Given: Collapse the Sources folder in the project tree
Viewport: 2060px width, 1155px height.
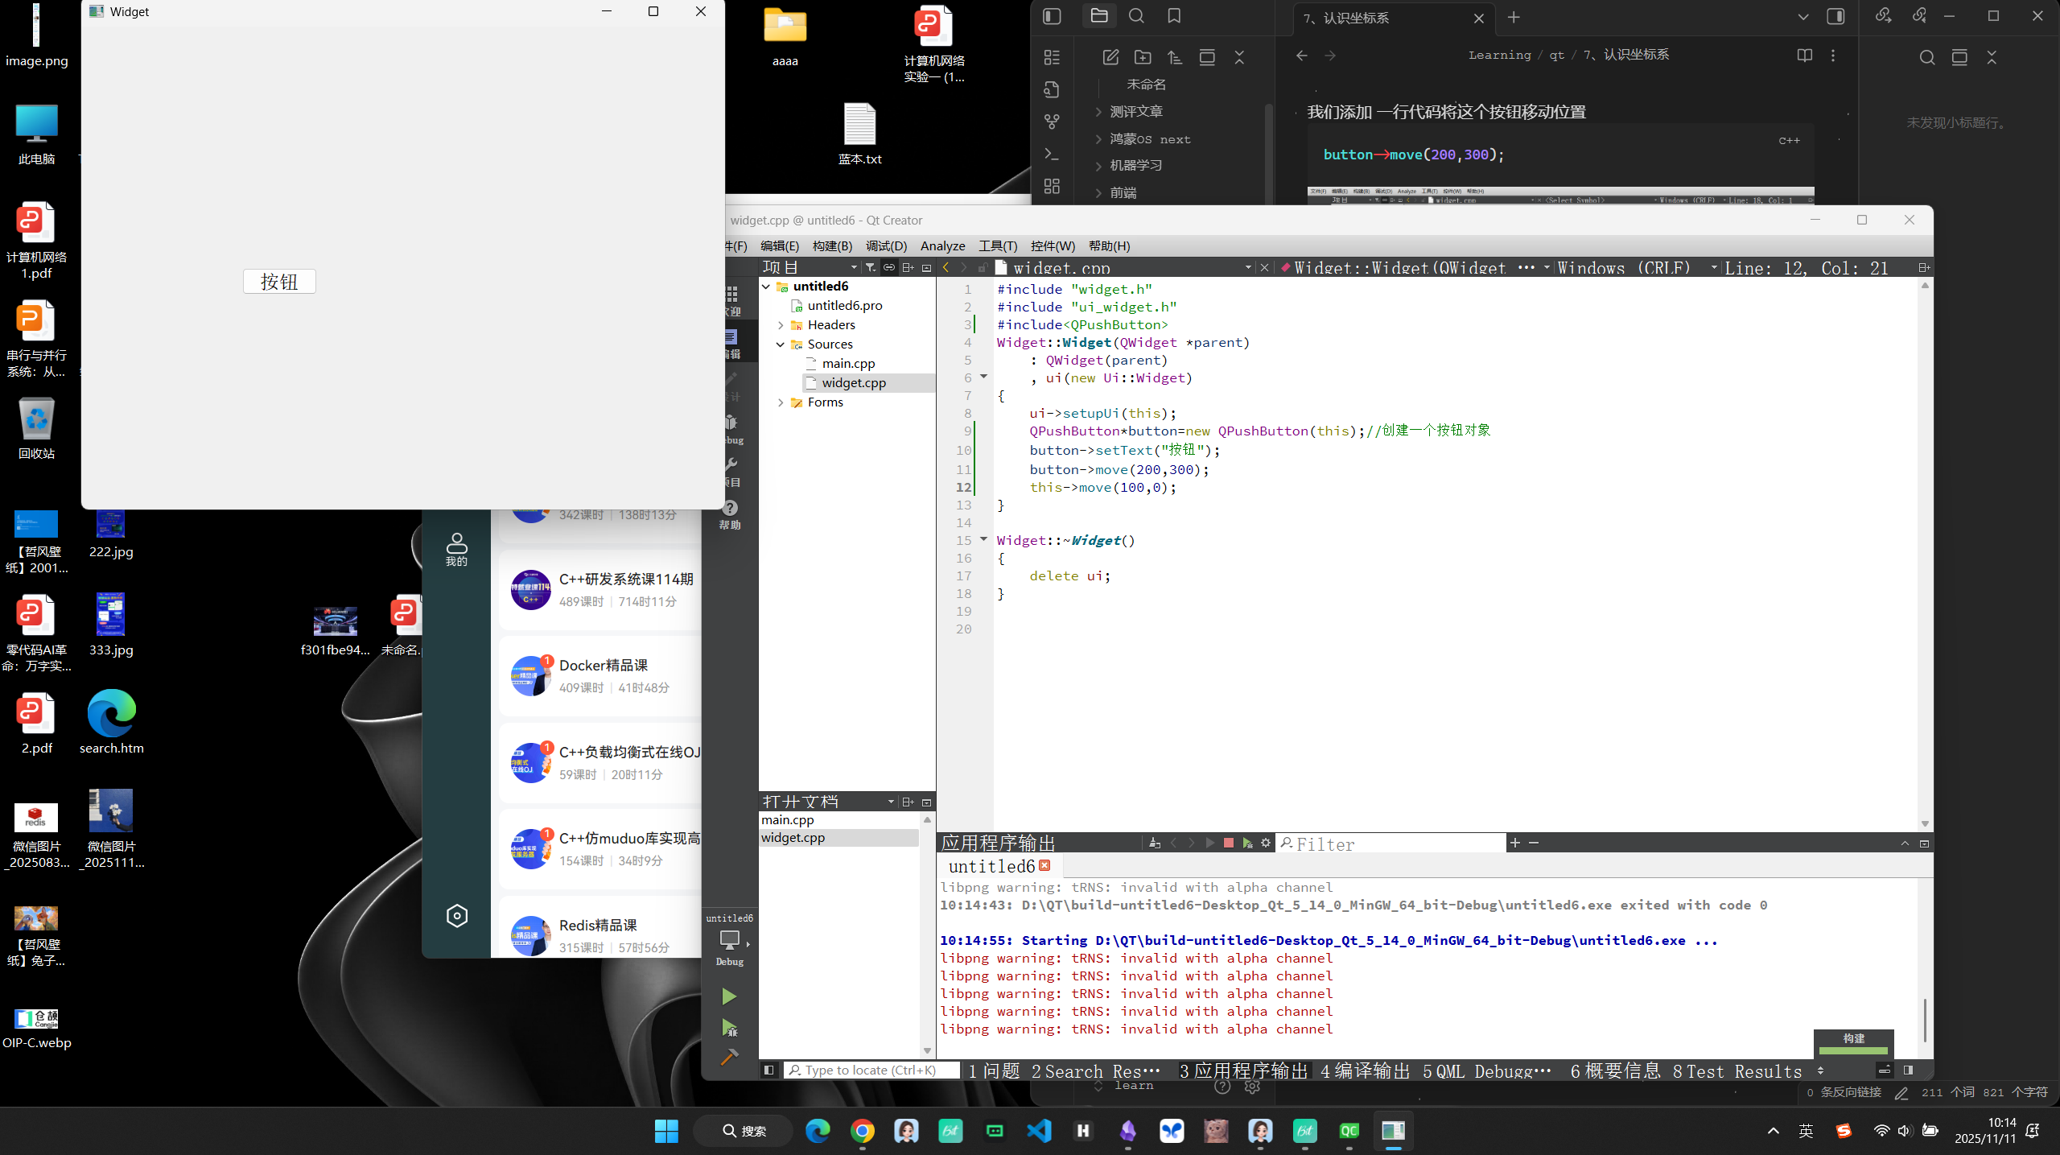Looking at the screenshot, I should tap(781, 344).
